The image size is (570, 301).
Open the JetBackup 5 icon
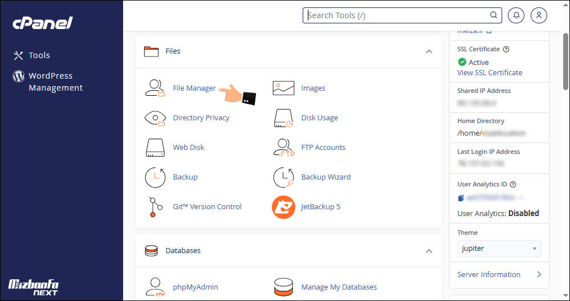pyautogui.click(x=283, y=207)
